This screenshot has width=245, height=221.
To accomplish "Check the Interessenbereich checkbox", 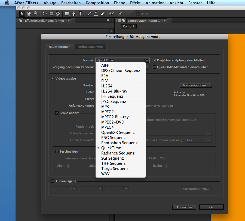I will (63, 158).
